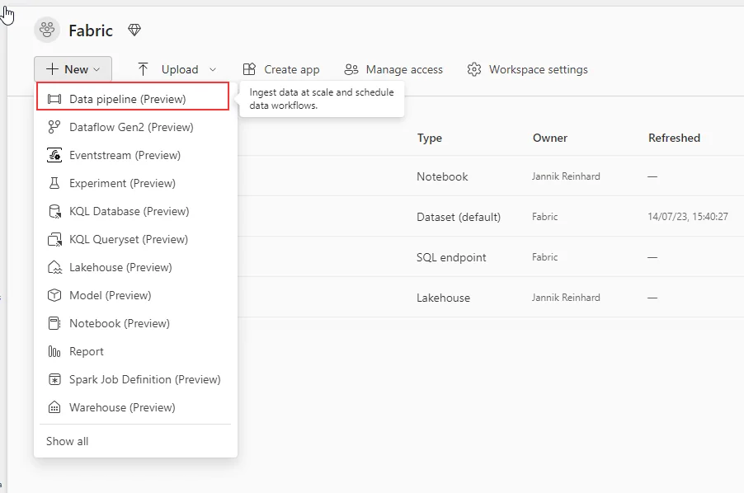Sort by the Refreshed column header
This screenshot has width=744, height=493.
click(x=674, y=138)
